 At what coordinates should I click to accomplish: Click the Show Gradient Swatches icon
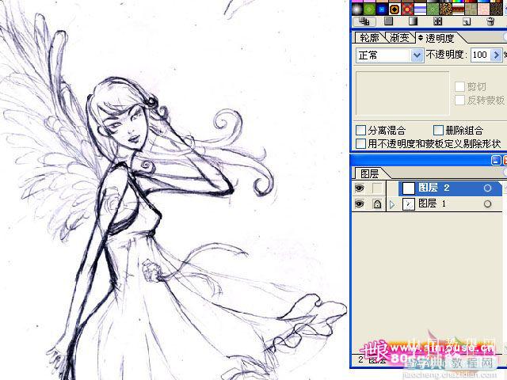[413, 21]
